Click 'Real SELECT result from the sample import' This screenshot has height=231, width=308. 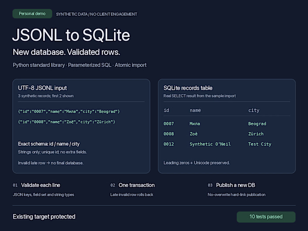(x=200, y=96)
